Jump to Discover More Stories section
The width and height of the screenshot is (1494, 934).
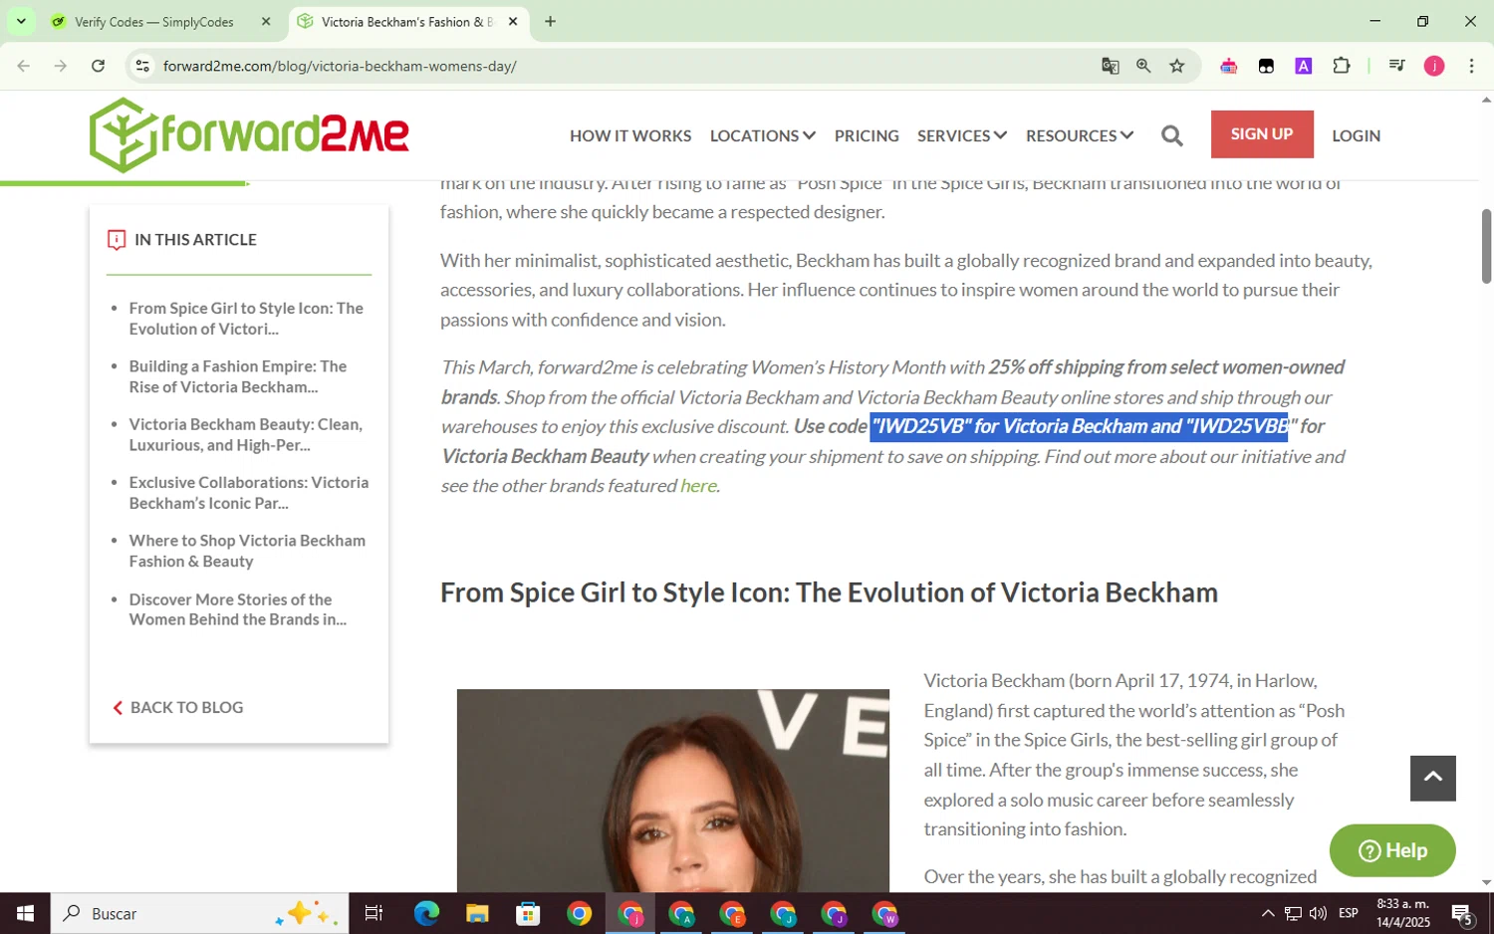coord(238,609)
